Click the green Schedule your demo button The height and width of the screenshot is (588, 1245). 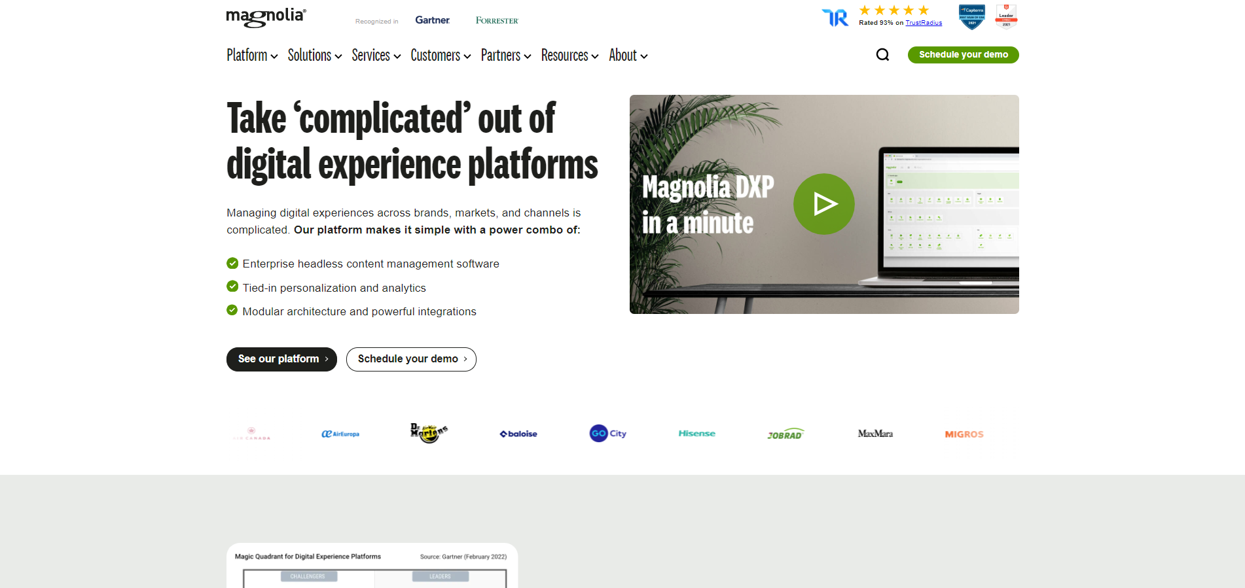(x=963, y=55)
